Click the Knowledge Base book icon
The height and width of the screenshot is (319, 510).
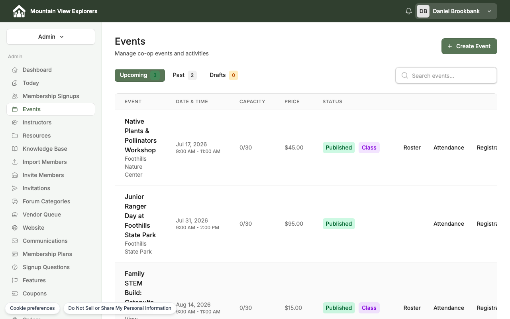(15, 149)
